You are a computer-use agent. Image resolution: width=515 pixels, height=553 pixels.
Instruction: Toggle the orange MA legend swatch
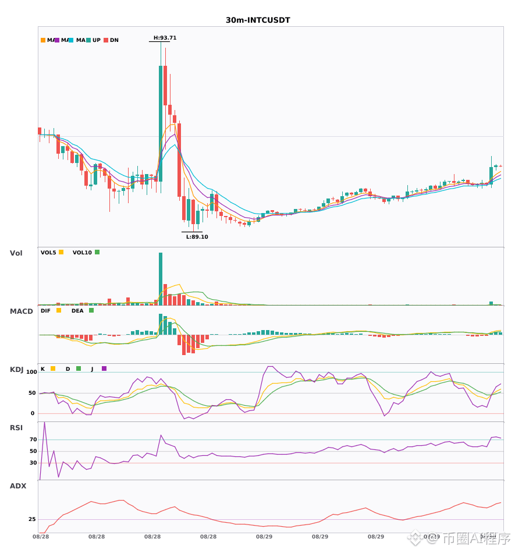[x=43, y=40]
